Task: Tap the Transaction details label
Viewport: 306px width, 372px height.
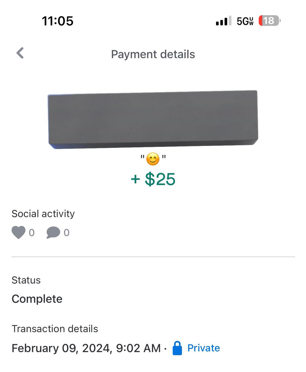Action: pos(55,329)
